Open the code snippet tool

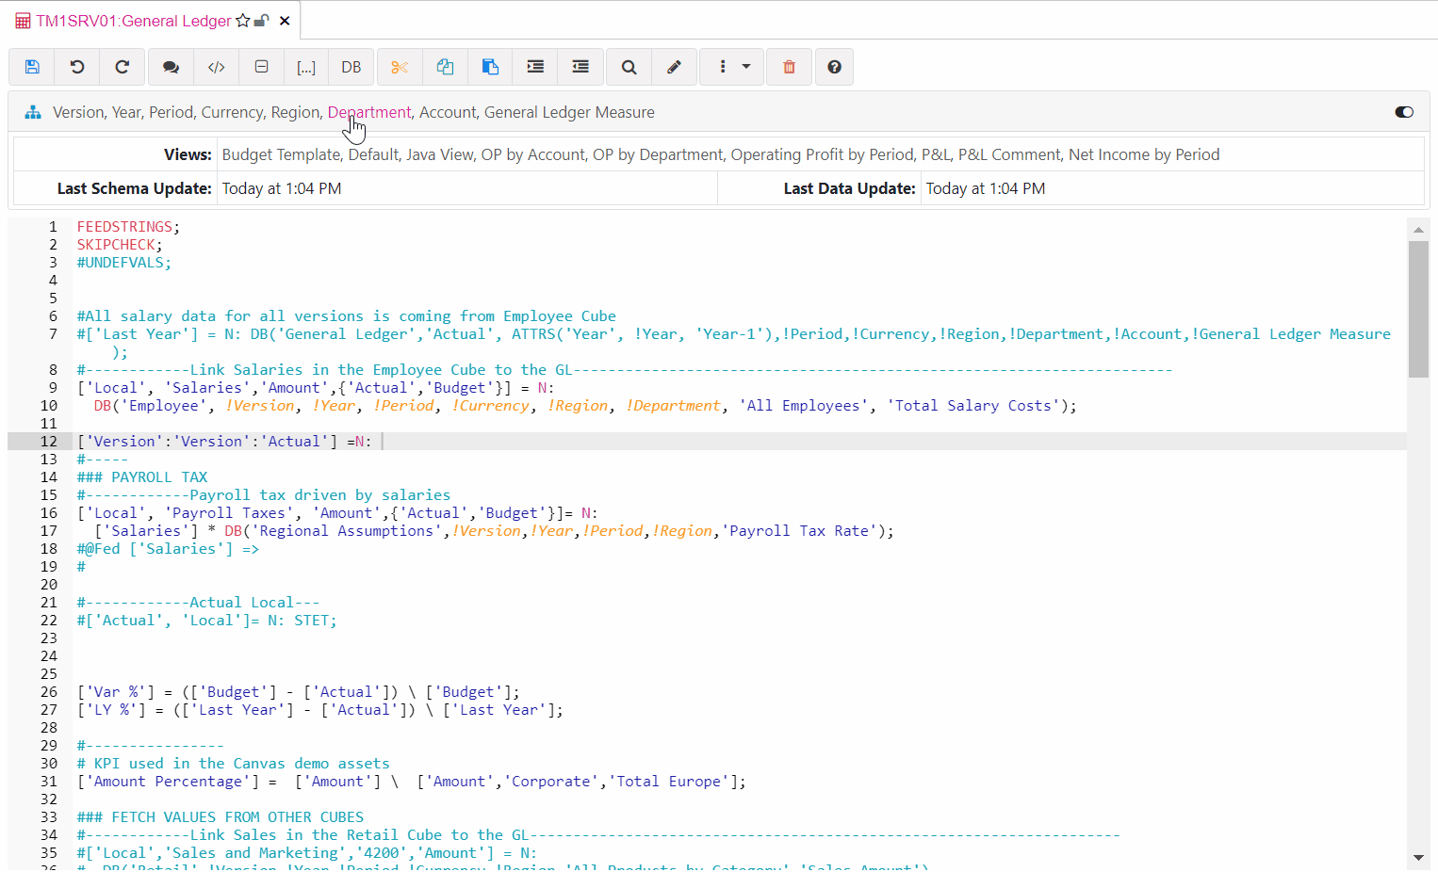(216, 67)
